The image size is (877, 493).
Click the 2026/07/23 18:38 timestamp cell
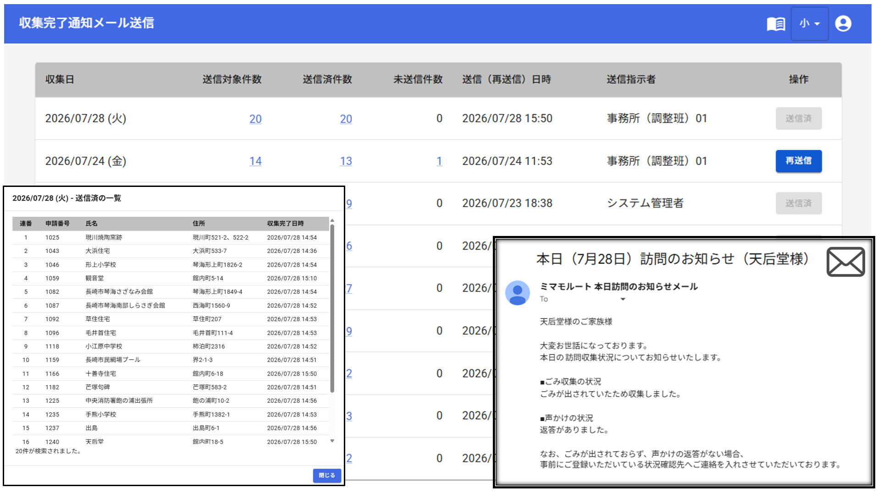coord(507,203)
